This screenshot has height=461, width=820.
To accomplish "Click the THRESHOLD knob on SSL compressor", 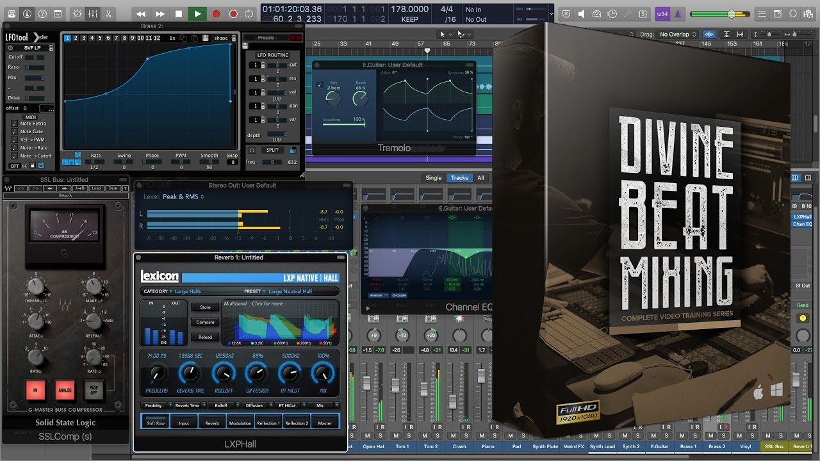I will tap(36, 286).
